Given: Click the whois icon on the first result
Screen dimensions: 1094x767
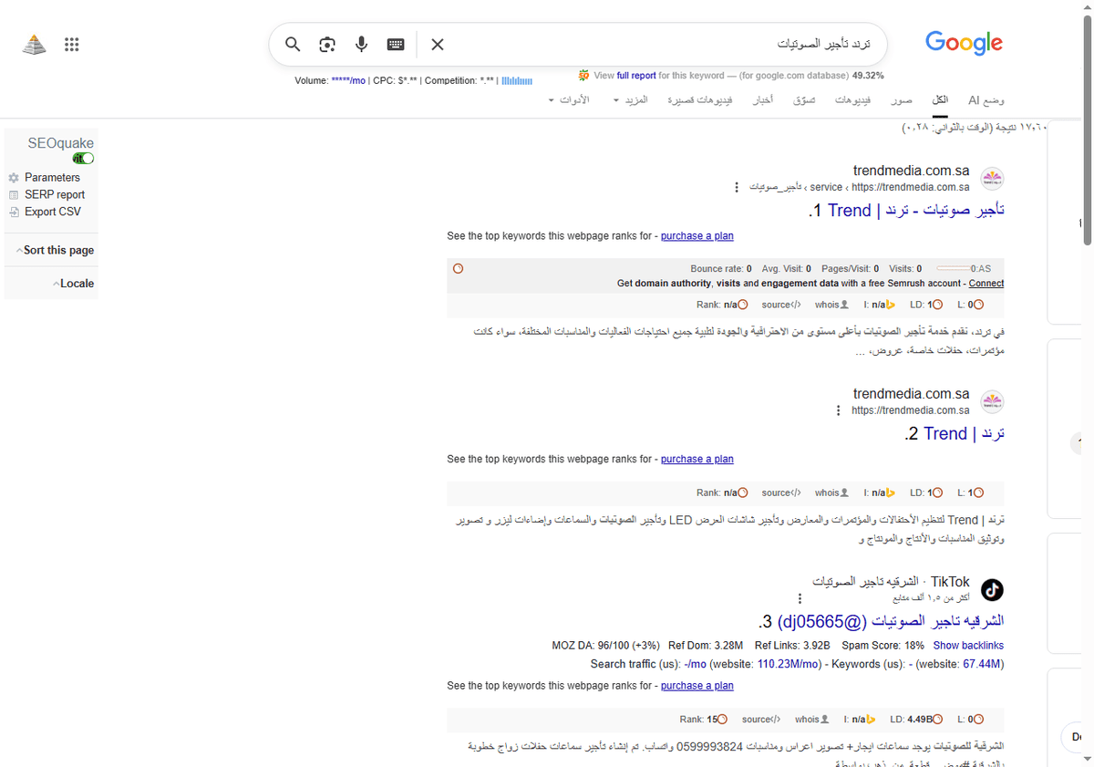Looking at the screenshot, I should click(x=831, y=304).
